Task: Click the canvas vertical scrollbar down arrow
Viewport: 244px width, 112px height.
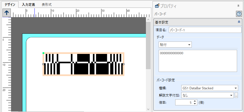Action: click(148, 109)
